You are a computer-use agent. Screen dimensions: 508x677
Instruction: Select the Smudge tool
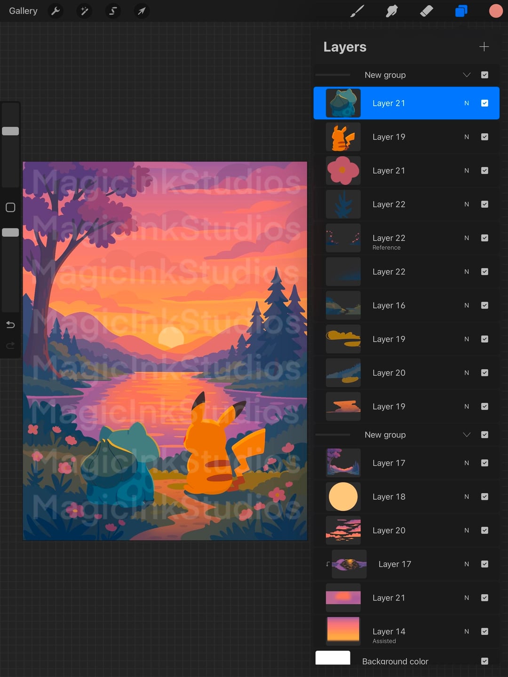(x=391, y=11)
